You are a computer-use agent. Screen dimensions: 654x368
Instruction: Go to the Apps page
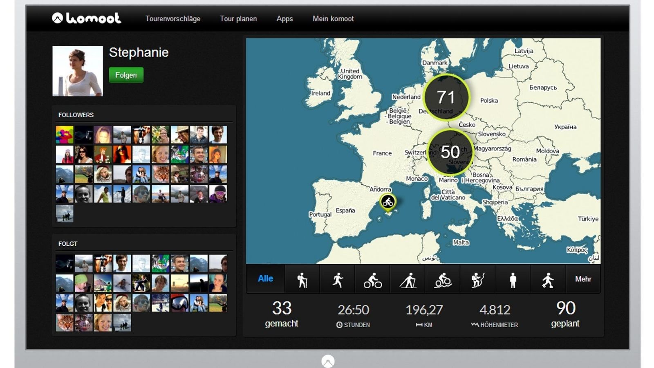284,18
